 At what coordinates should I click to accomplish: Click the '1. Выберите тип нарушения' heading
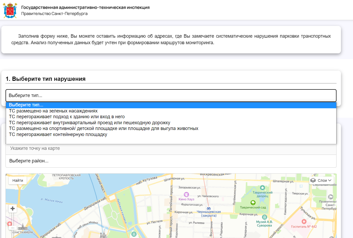(46, 79)
